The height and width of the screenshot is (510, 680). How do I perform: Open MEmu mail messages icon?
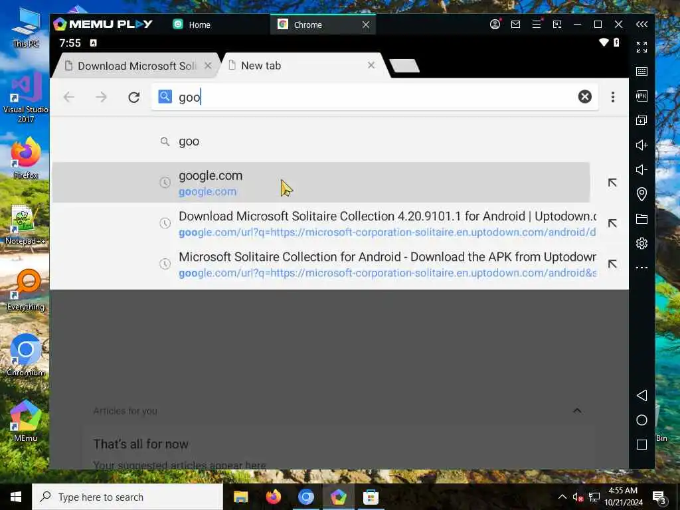[x=515, y=25]
